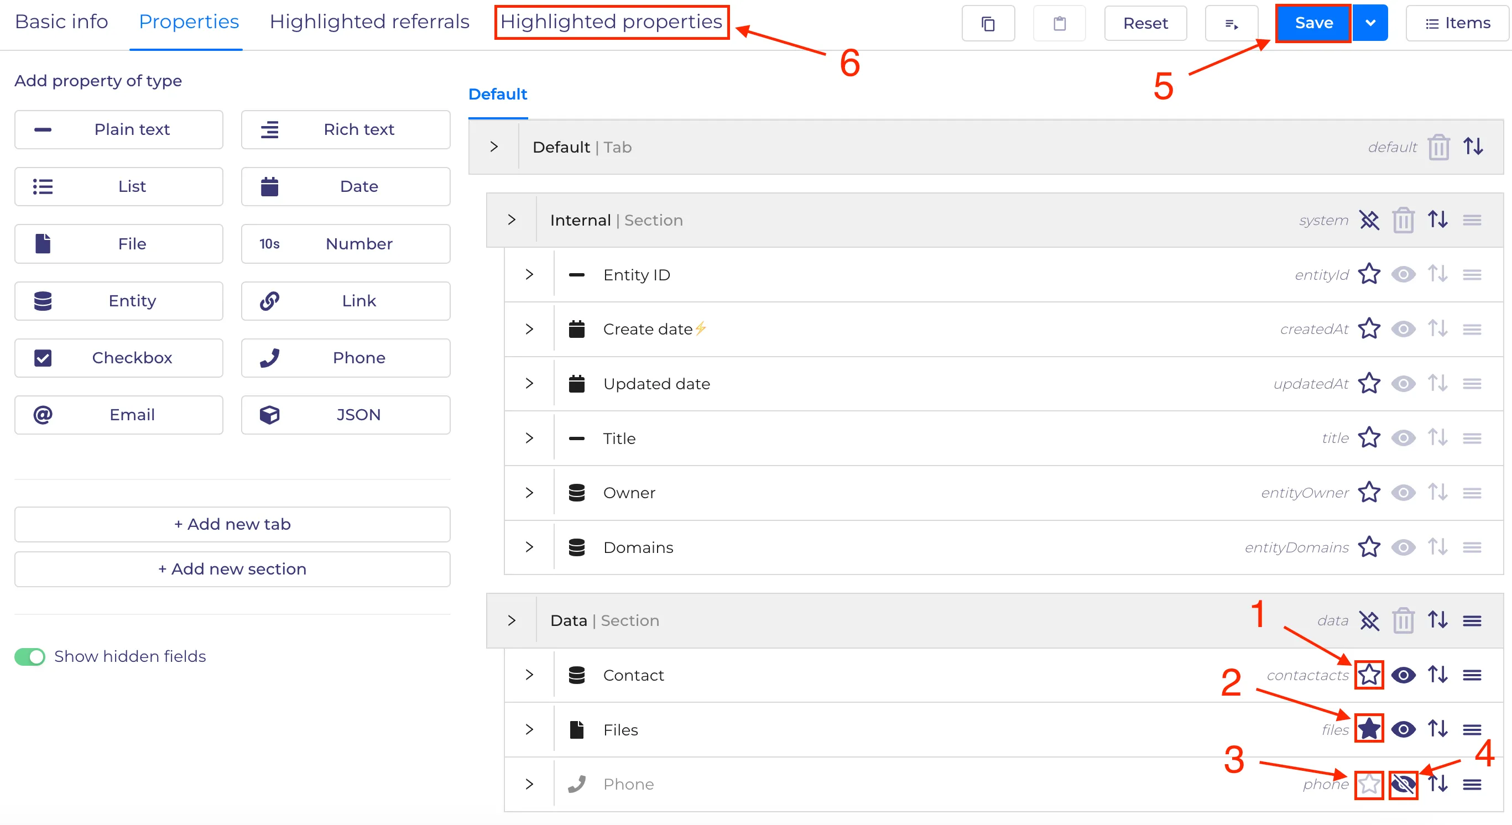
Task: Delete the Internal section via trash icon
Action: click(1404, 221)
